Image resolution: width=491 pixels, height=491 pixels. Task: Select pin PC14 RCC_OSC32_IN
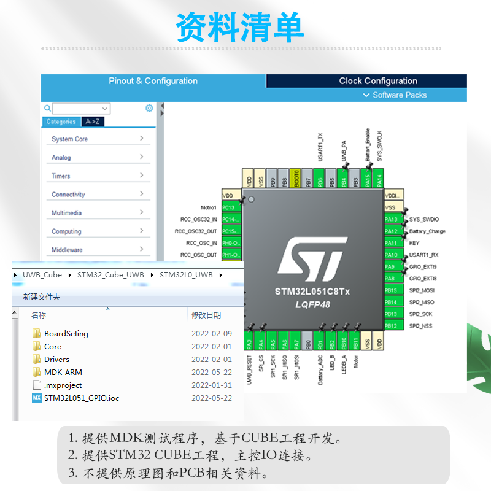tap(231, 219)
